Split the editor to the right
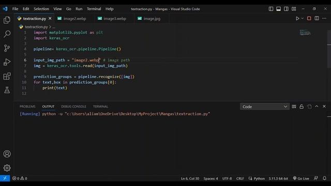The height and width of the screenshot is (186, 331). (x=317, y=19)
